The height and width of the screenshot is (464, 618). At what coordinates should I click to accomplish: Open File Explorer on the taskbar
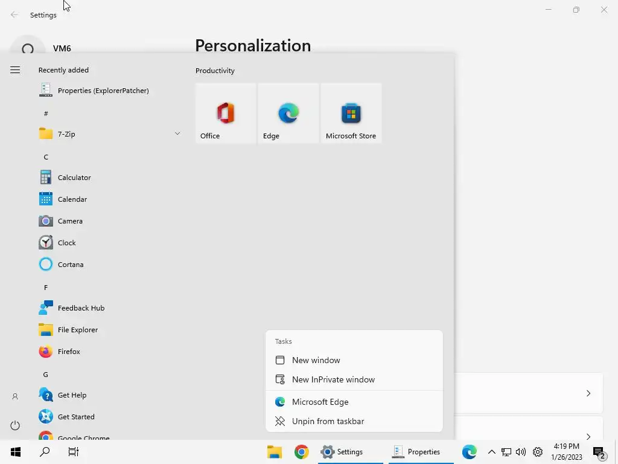[x=275, y=452]
